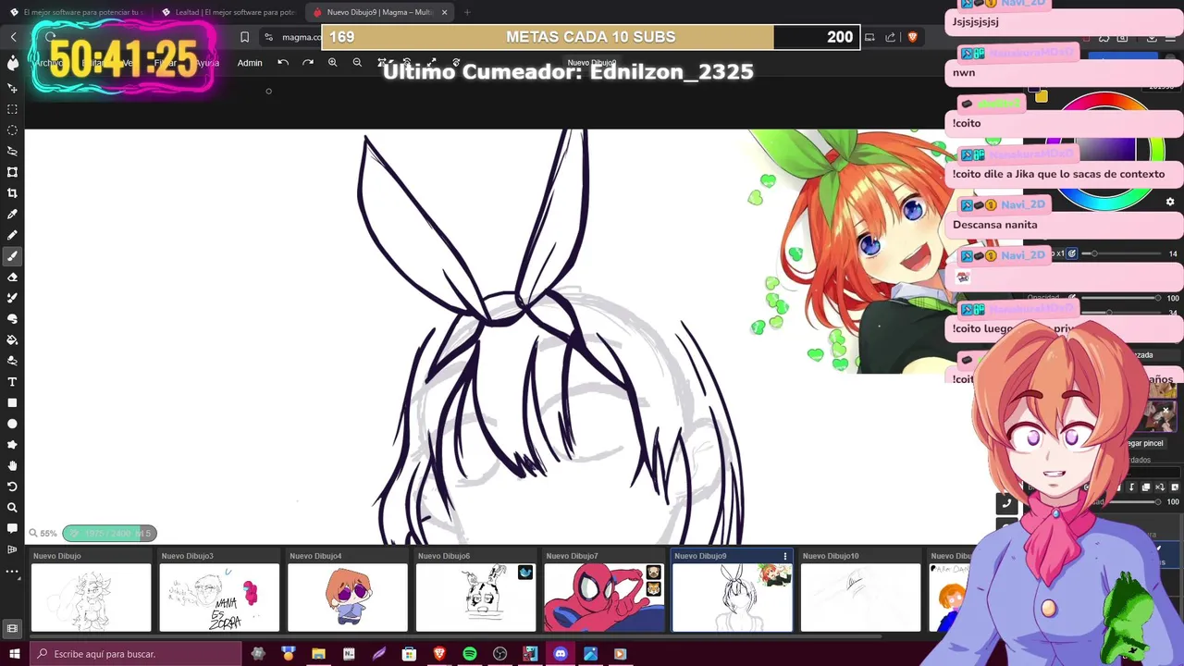The height and width of the screenshot is (666, 1184).
Task: Open File Explorer from taskbar
Action: 318,654
